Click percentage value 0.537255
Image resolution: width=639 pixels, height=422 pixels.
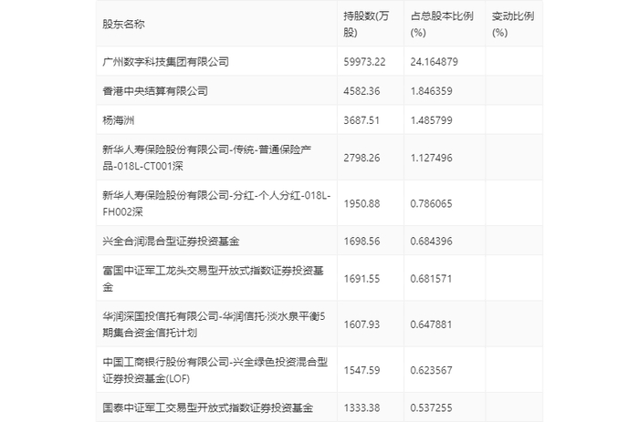[x=431, y=407]
